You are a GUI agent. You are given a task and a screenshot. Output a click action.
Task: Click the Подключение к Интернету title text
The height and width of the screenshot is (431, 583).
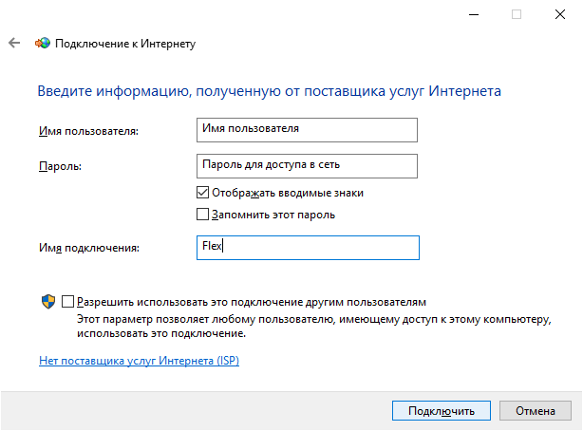coord(125,44)
